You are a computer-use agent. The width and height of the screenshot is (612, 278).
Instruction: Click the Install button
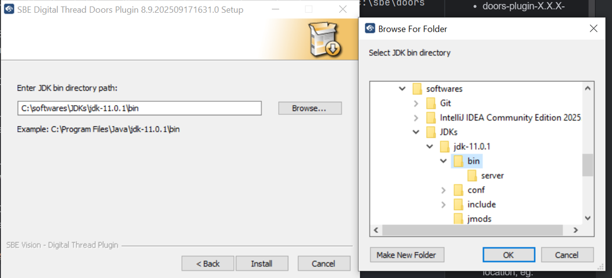[262, 264]
